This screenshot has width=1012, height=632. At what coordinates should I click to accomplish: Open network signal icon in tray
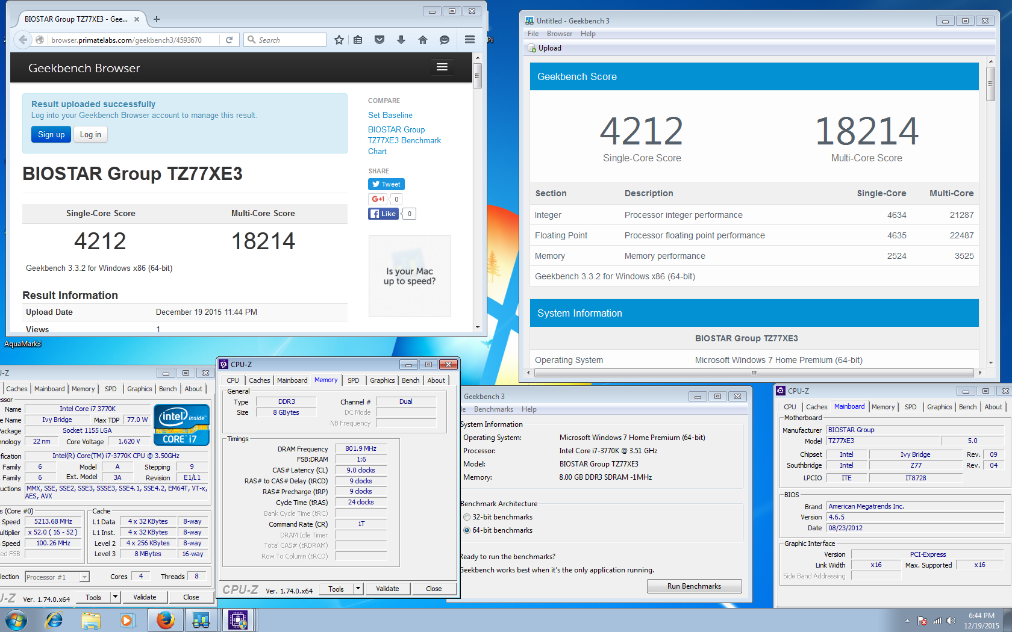click(937, 621)
